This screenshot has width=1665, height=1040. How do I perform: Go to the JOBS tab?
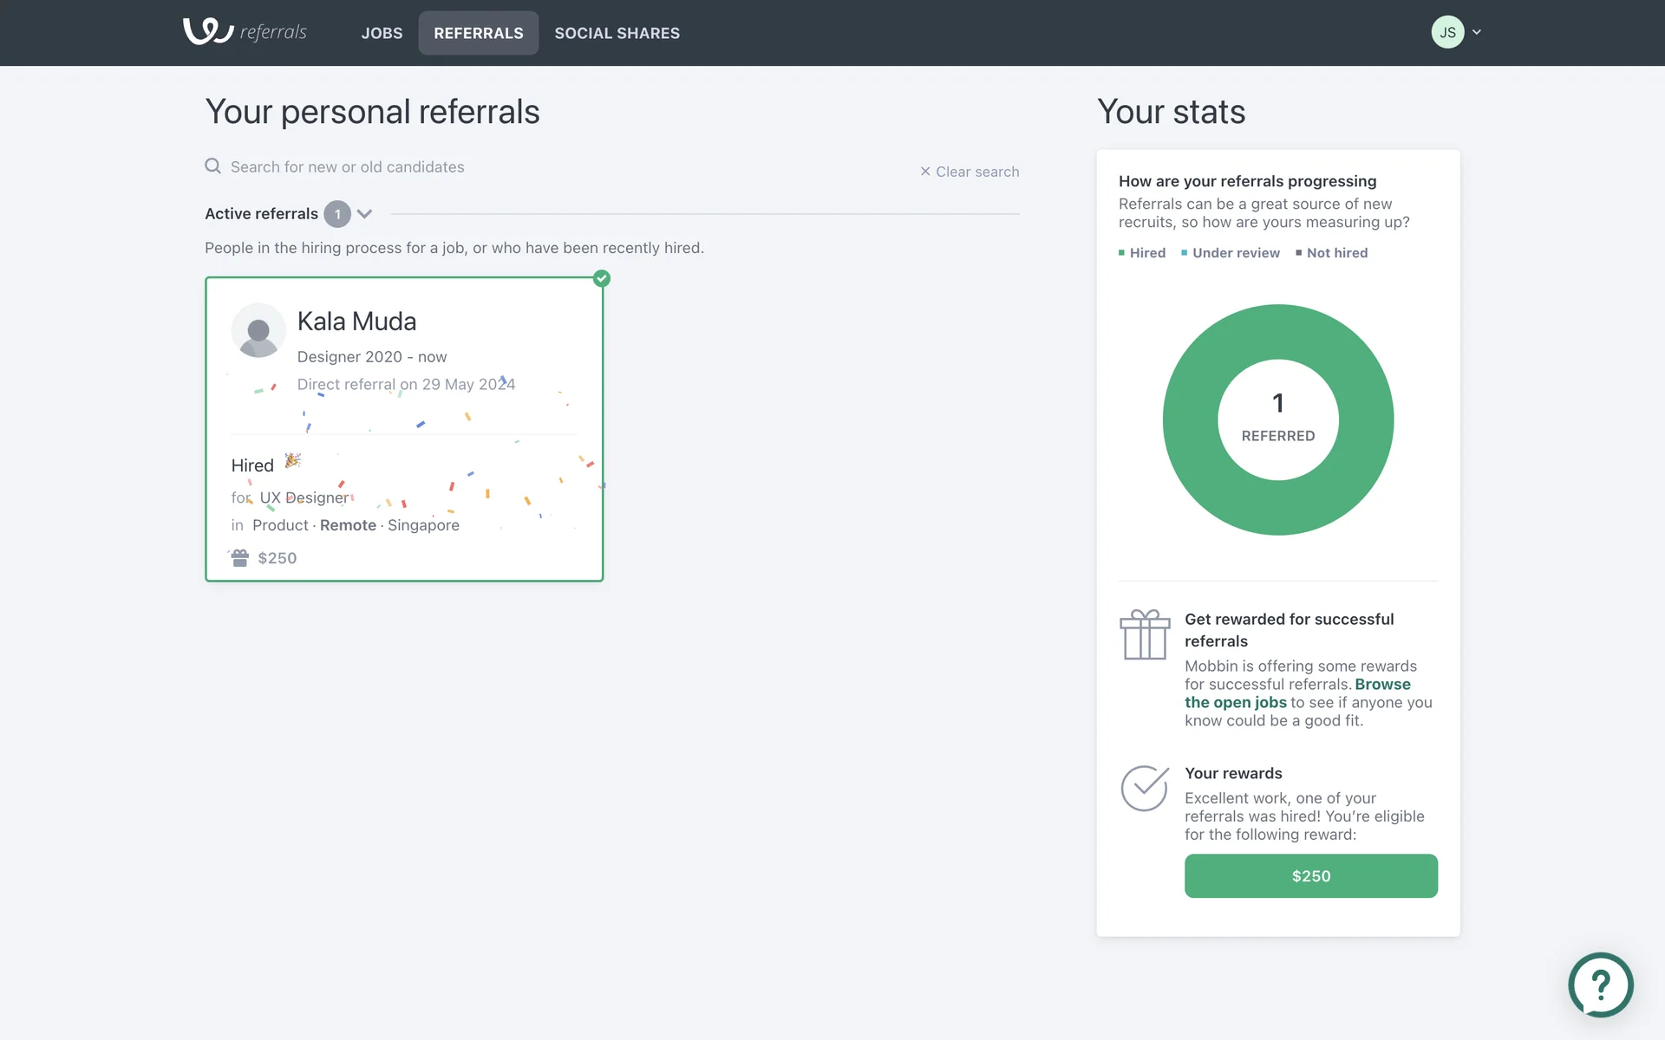tap(382, 33)
